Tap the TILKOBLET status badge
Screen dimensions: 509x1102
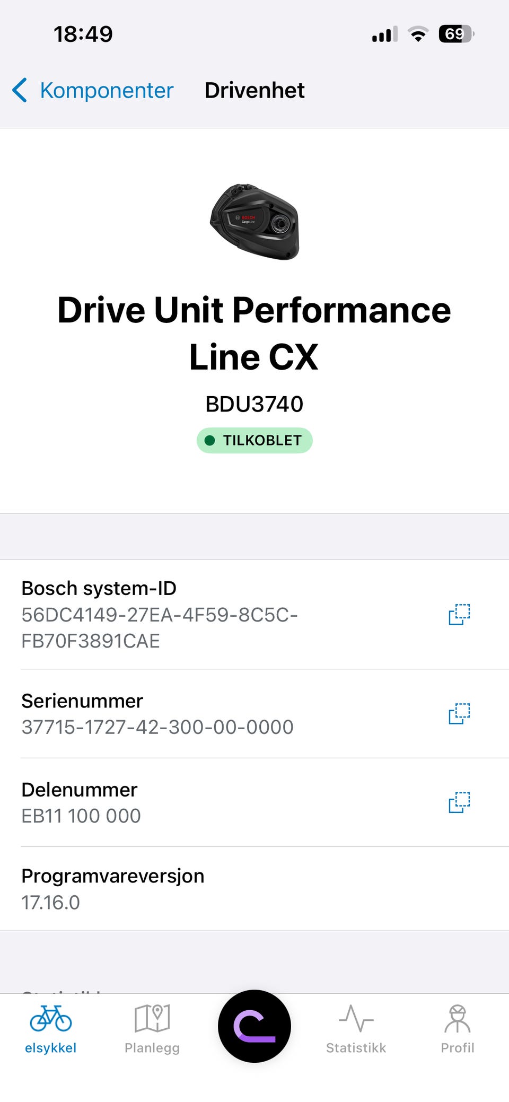pos(254,440)
